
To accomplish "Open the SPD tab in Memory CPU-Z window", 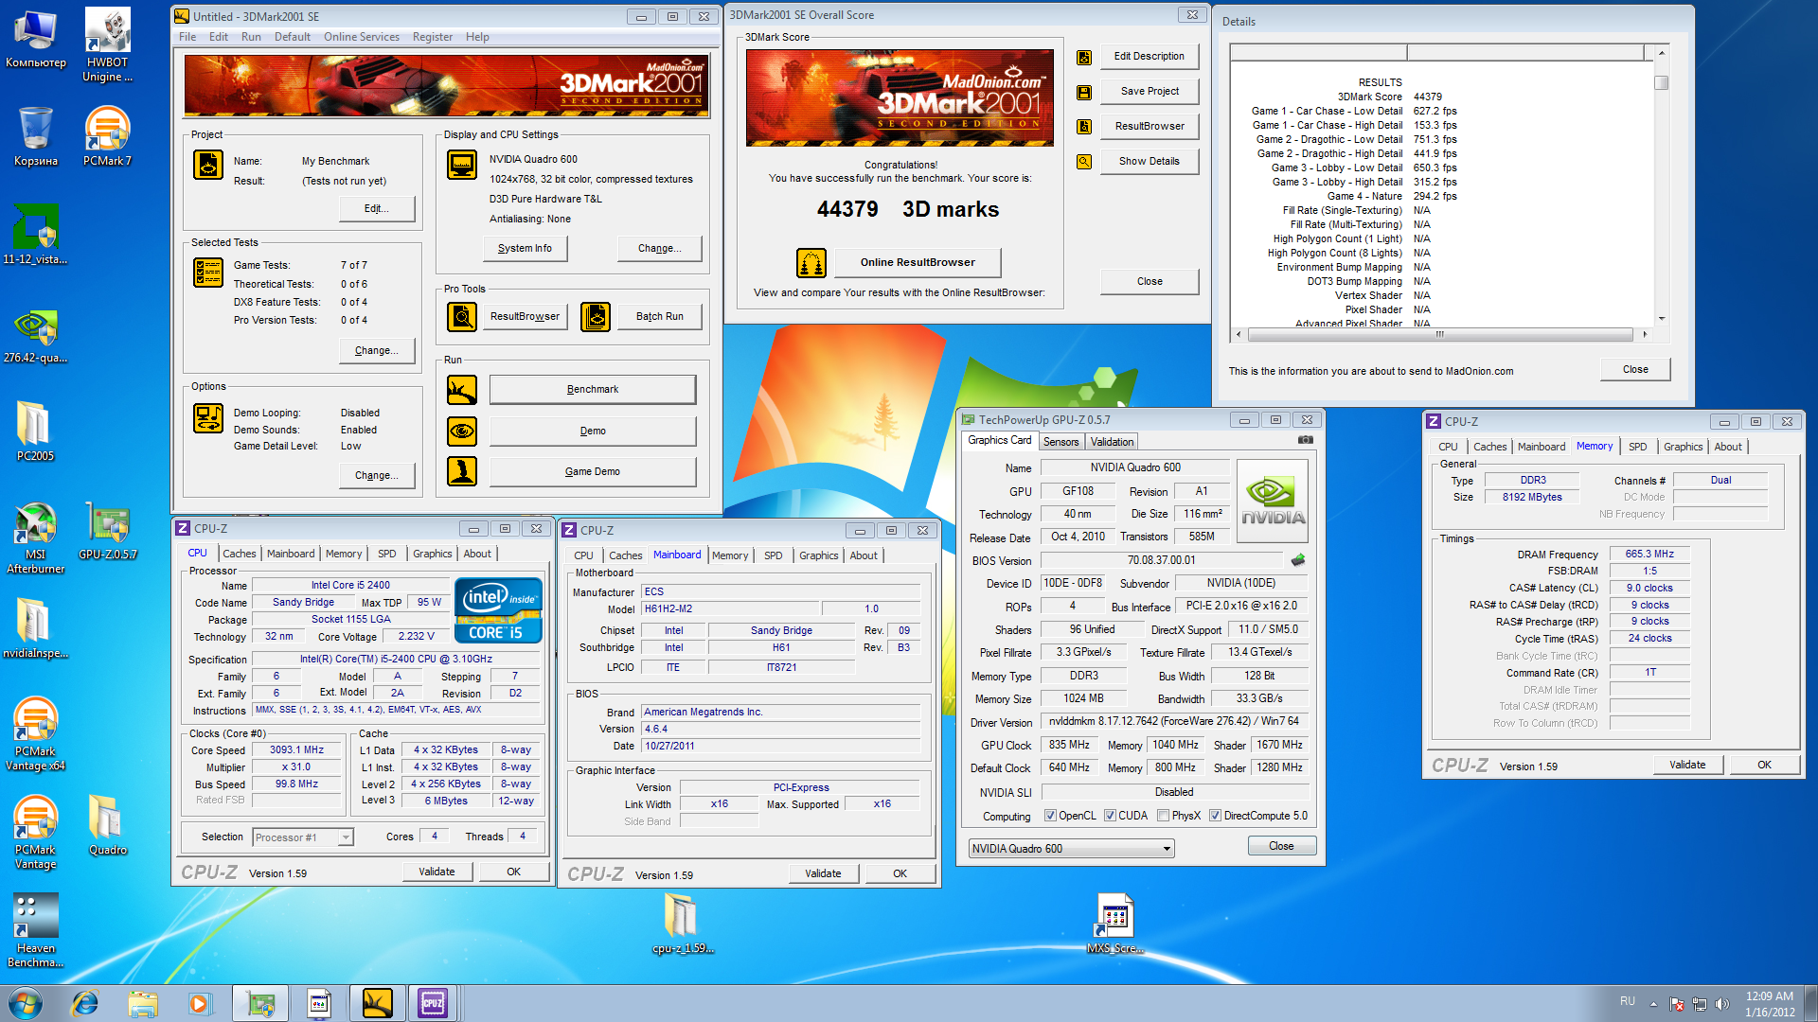I will [1638, 447].
